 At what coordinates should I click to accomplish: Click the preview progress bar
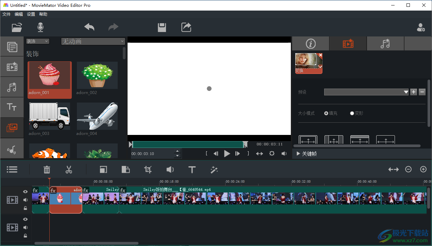click(188, 144)
